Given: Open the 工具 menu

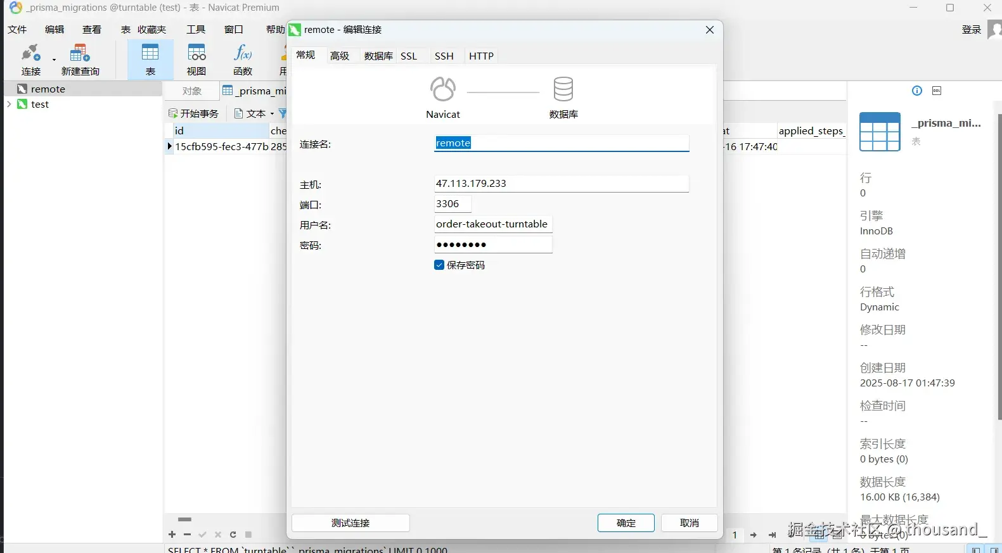Looking at the screenshot, I should point(196,29).
